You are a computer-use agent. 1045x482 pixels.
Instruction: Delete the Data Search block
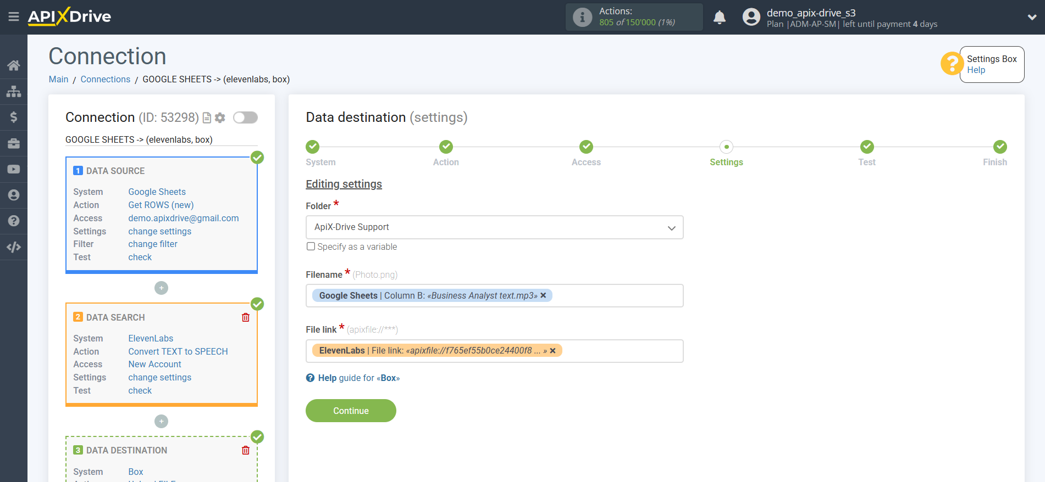point(246,317)
